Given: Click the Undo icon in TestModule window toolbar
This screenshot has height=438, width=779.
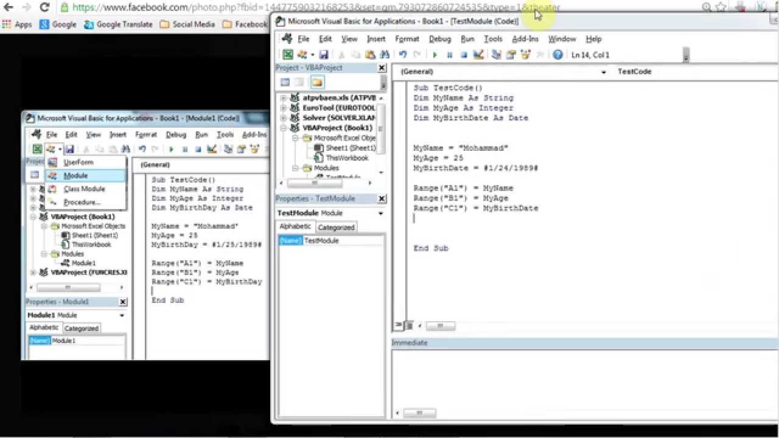Looking at the screenshot, I should [403, 55].
